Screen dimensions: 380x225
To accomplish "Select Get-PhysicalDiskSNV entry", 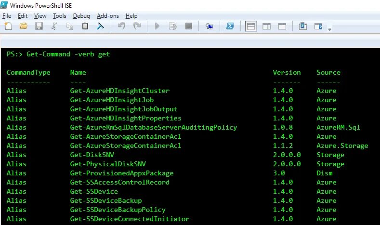I will 108,164.
